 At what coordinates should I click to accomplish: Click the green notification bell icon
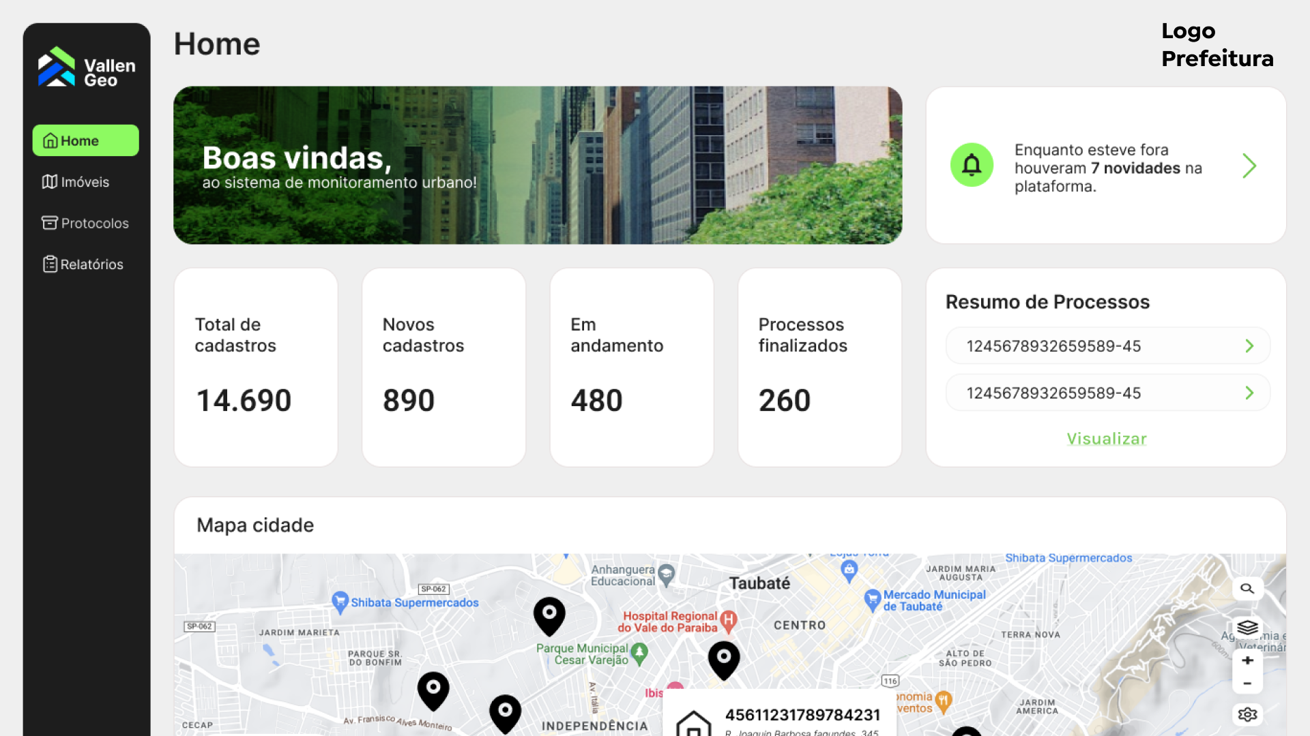972,165
